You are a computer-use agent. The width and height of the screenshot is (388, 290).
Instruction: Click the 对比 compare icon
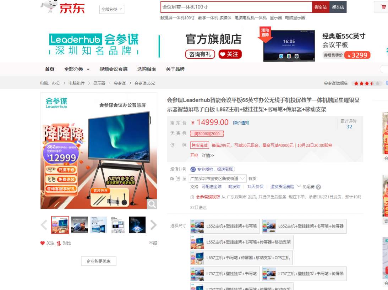pyautogui.click(x=59, y=243)
